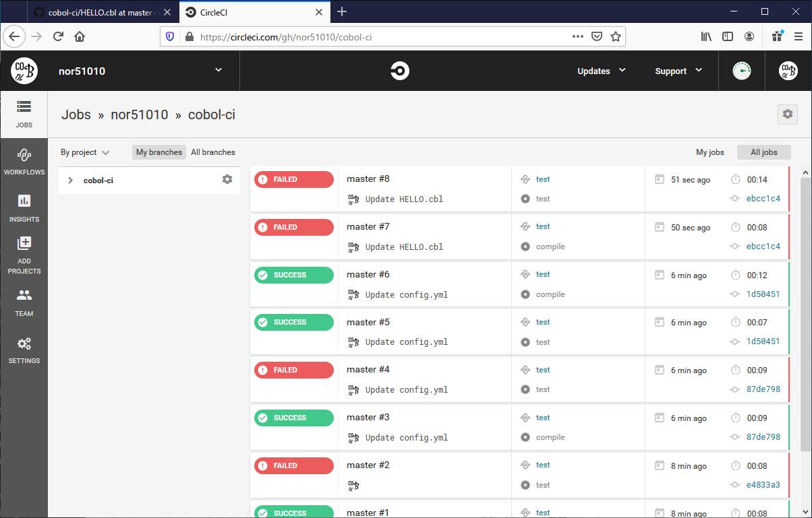Click the CircleCI logo in header
Screen dimensions: 812x518
tap(400, 71)
